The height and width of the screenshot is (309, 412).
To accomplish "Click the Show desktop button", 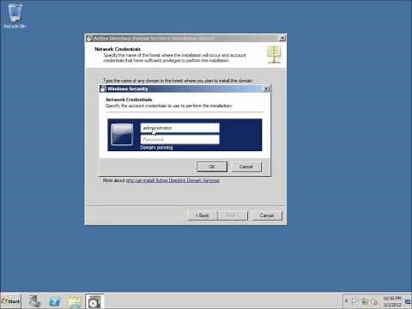I will (409, 301).
